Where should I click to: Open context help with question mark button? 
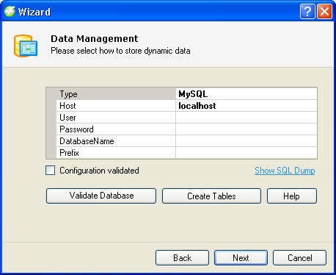(307, 11)
